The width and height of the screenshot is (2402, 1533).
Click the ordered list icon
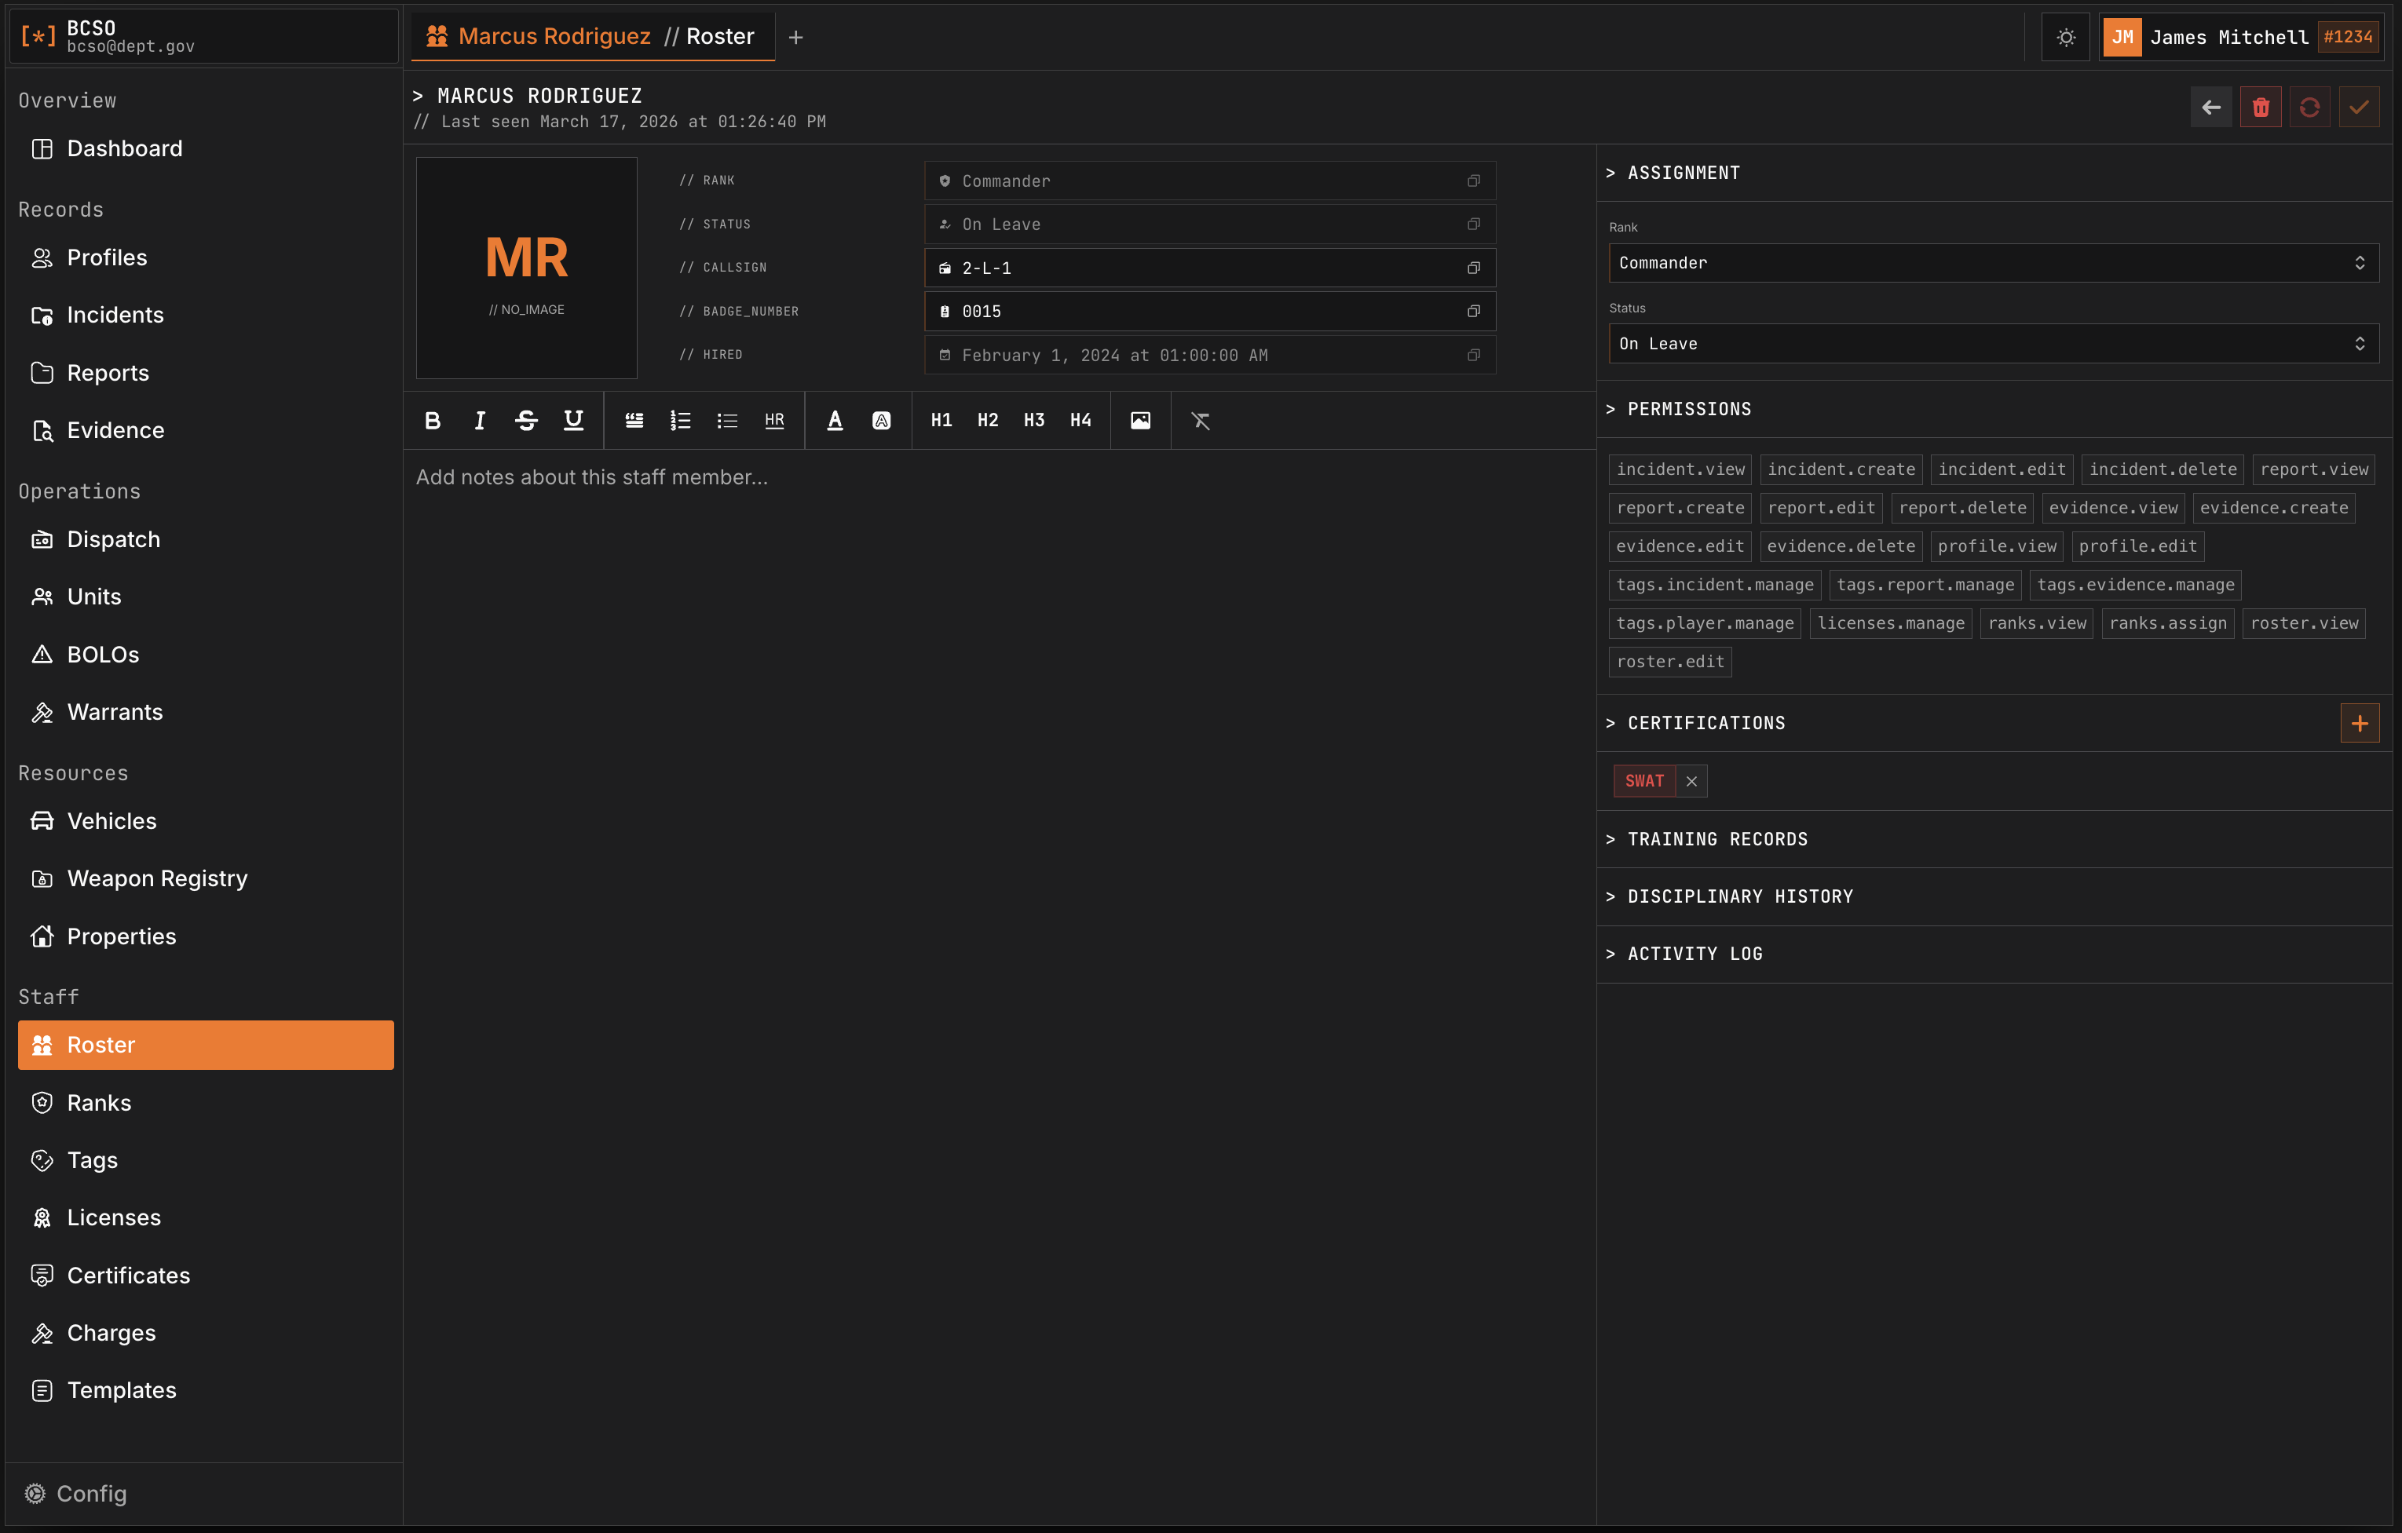680,421
